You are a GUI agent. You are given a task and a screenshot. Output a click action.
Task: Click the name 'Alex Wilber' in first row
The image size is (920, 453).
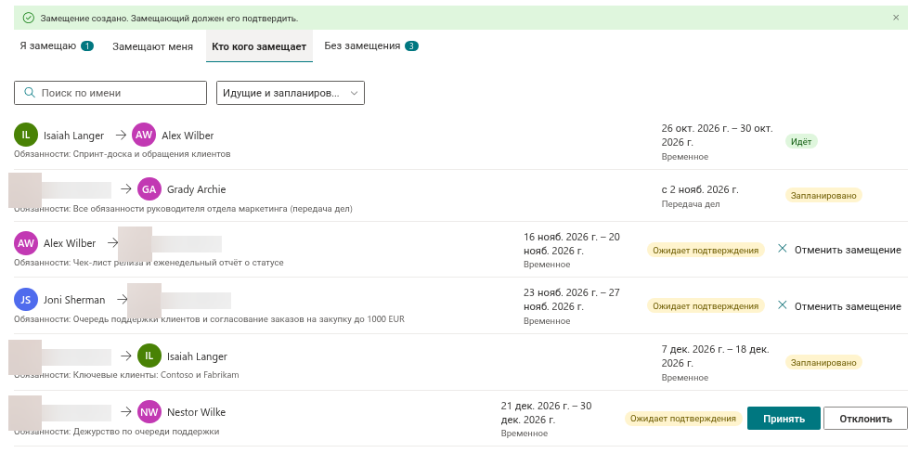click(x=188, y=136)
